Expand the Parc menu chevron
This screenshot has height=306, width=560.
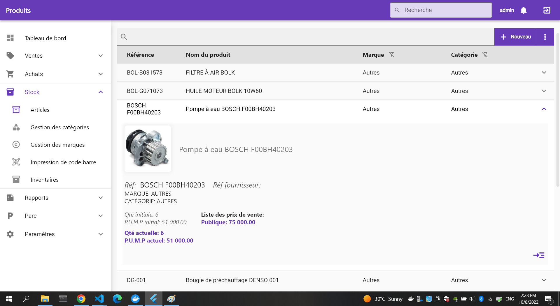point(101,216)
